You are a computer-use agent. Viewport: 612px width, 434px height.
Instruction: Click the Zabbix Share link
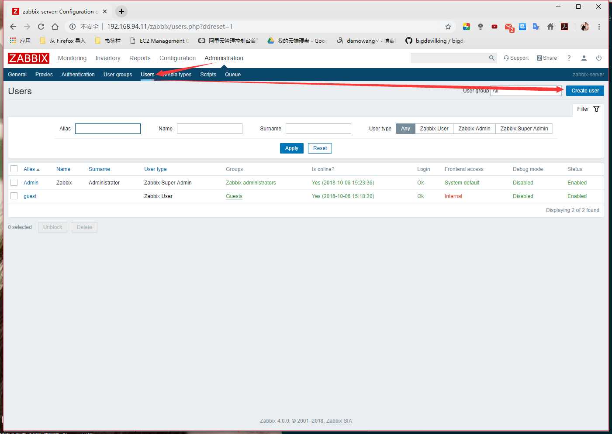coord(547,58)
